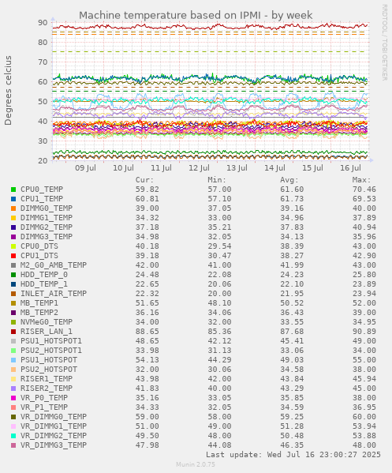
Task: Click the '12 Jul' x-axis date label
Action: [200, 168]
